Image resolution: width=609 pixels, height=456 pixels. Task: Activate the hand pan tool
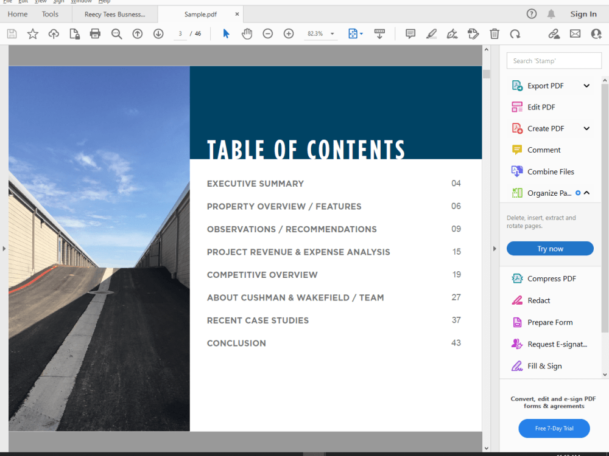tap(247, 33)
